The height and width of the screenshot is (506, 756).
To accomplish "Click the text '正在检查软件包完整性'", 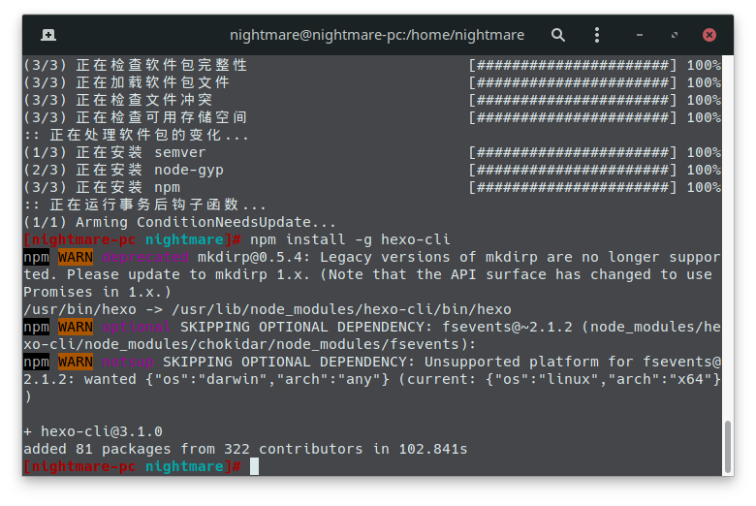I will [x=161, y=65].
